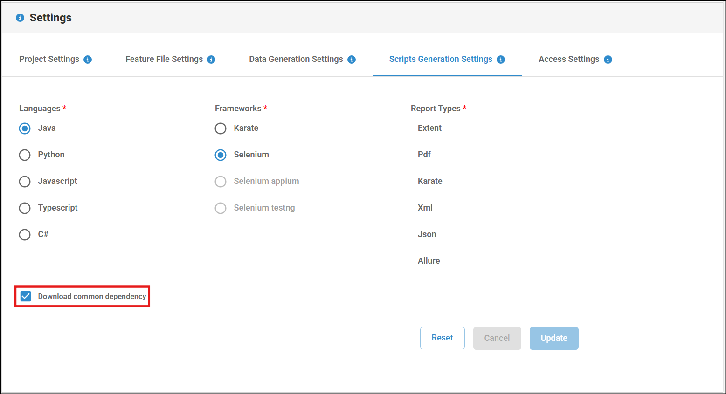Click info icon next to Data Generation Settings
The height and width of the screenshot is (394, 726).
pos(352,60)
